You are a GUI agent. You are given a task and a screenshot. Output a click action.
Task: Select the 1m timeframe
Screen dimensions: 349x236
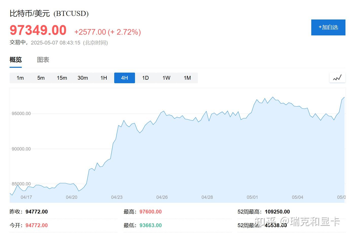(20, 78)
